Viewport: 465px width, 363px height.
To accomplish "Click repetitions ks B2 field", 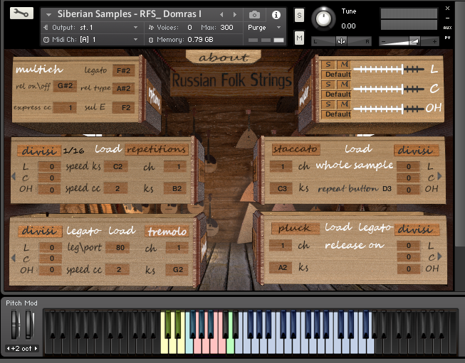I will pos(176,189).
